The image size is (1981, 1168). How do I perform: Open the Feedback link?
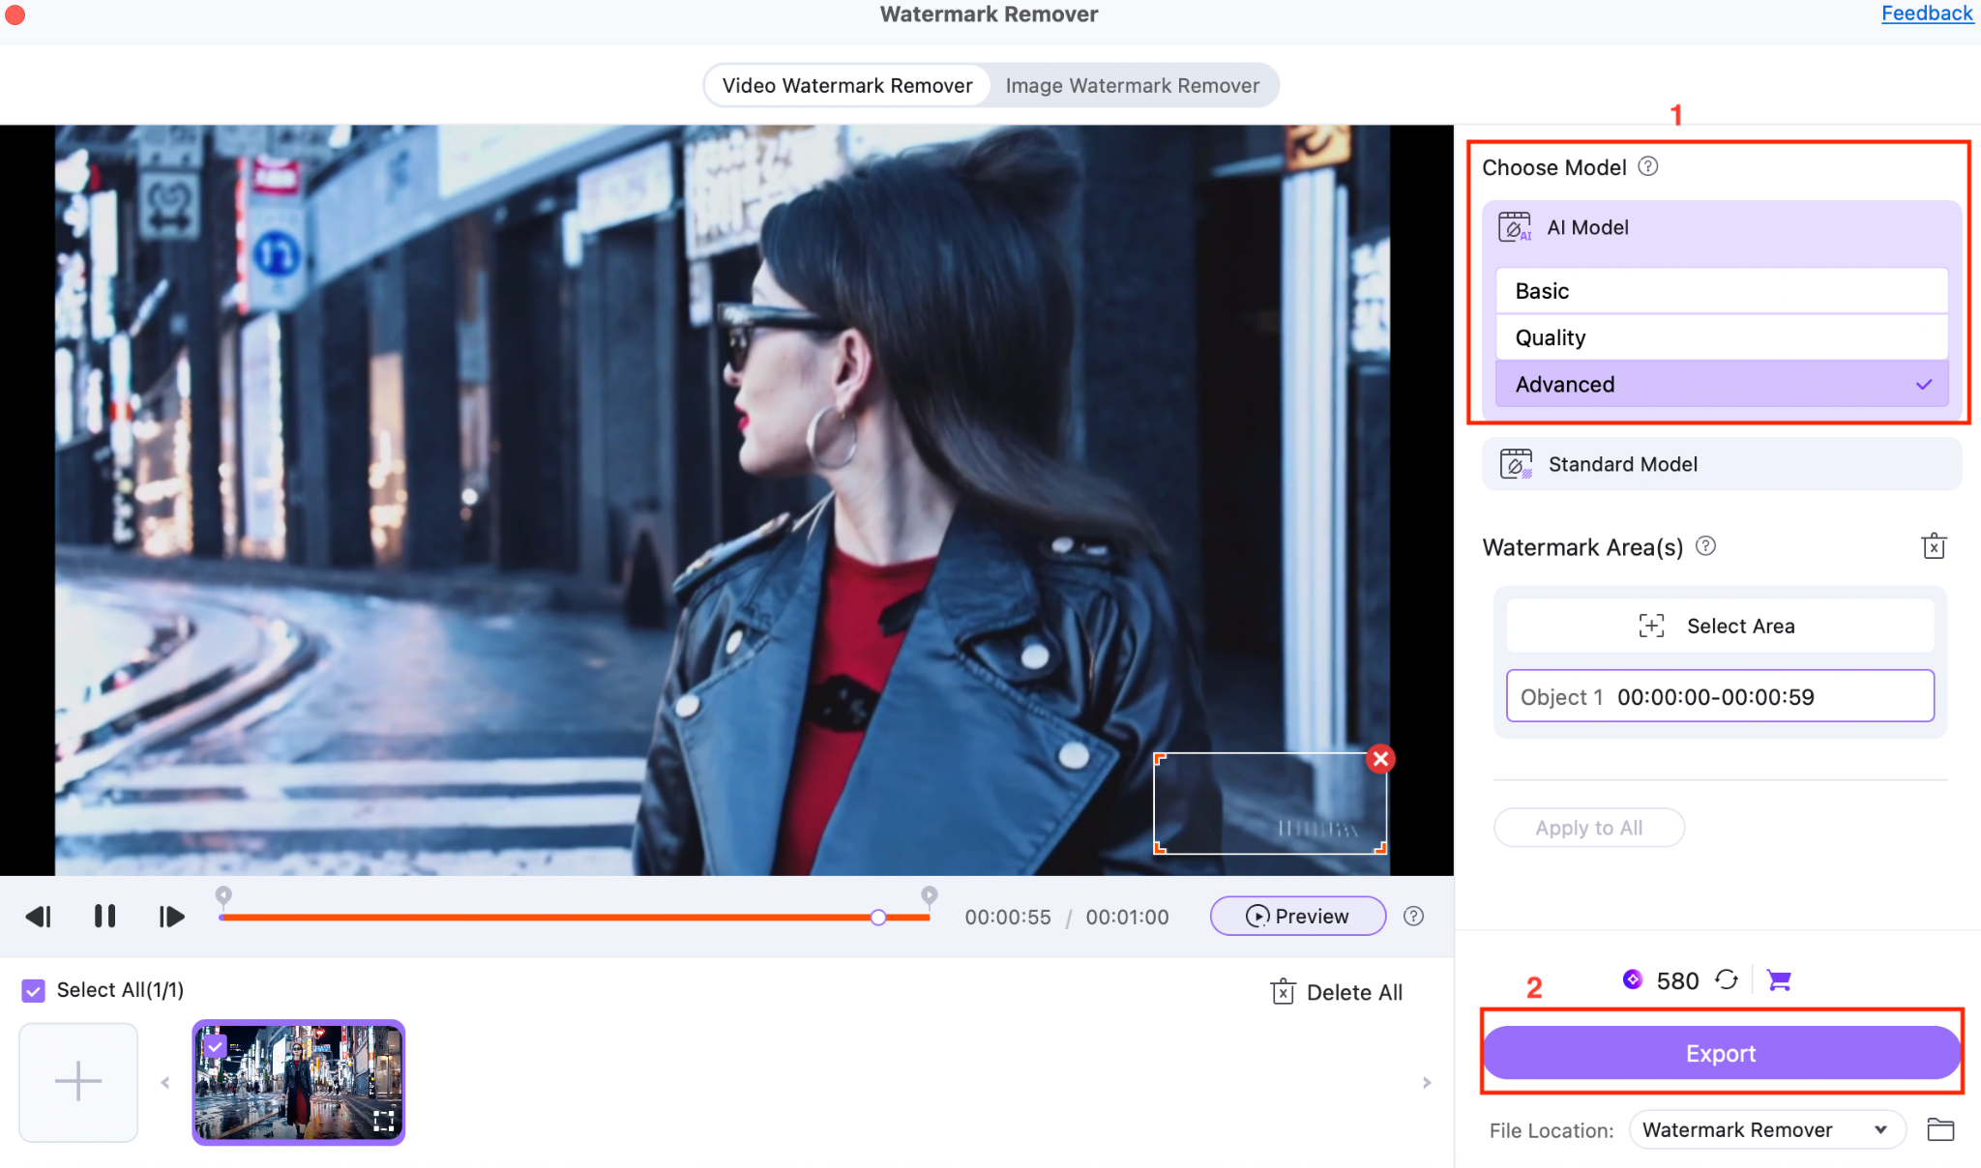pos(1926,13)
